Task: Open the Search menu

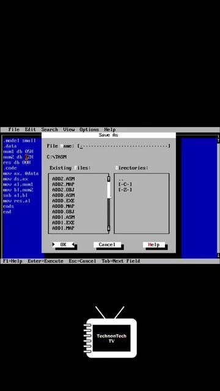Action: [50, 130]
